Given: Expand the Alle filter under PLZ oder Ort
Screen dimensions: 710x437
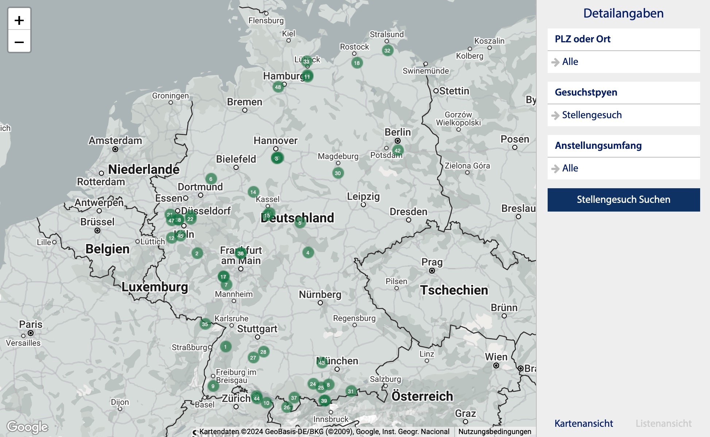Looking at the screenshot, I should pyautogui.click(x=571, y=62).
